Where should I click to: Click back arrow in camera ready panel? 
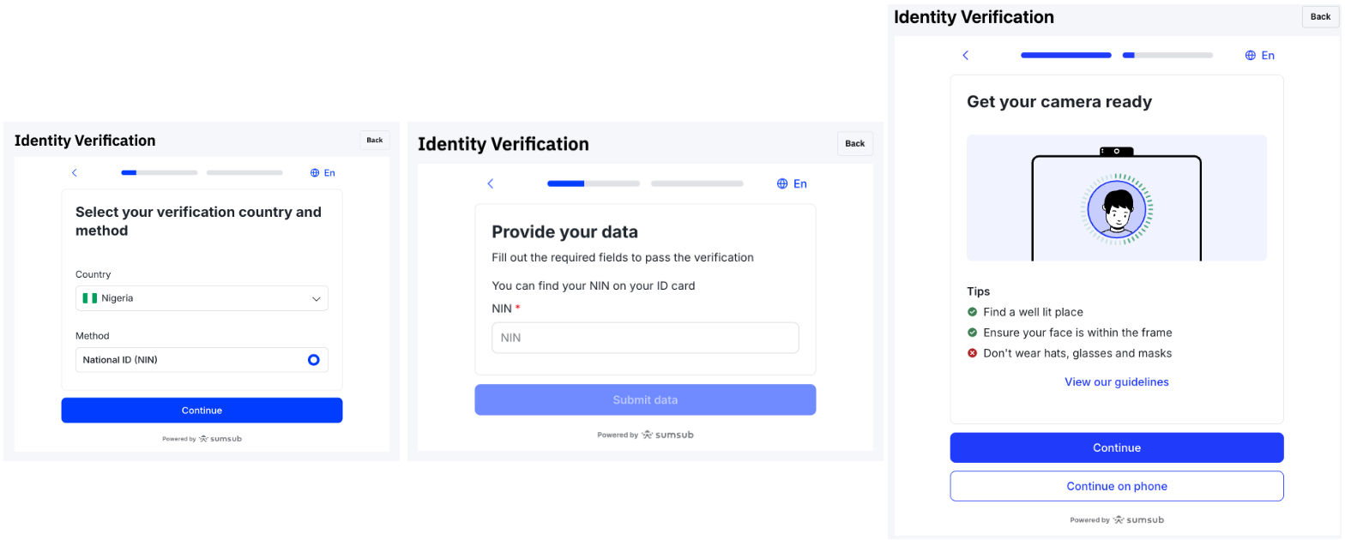click(965, 56)
